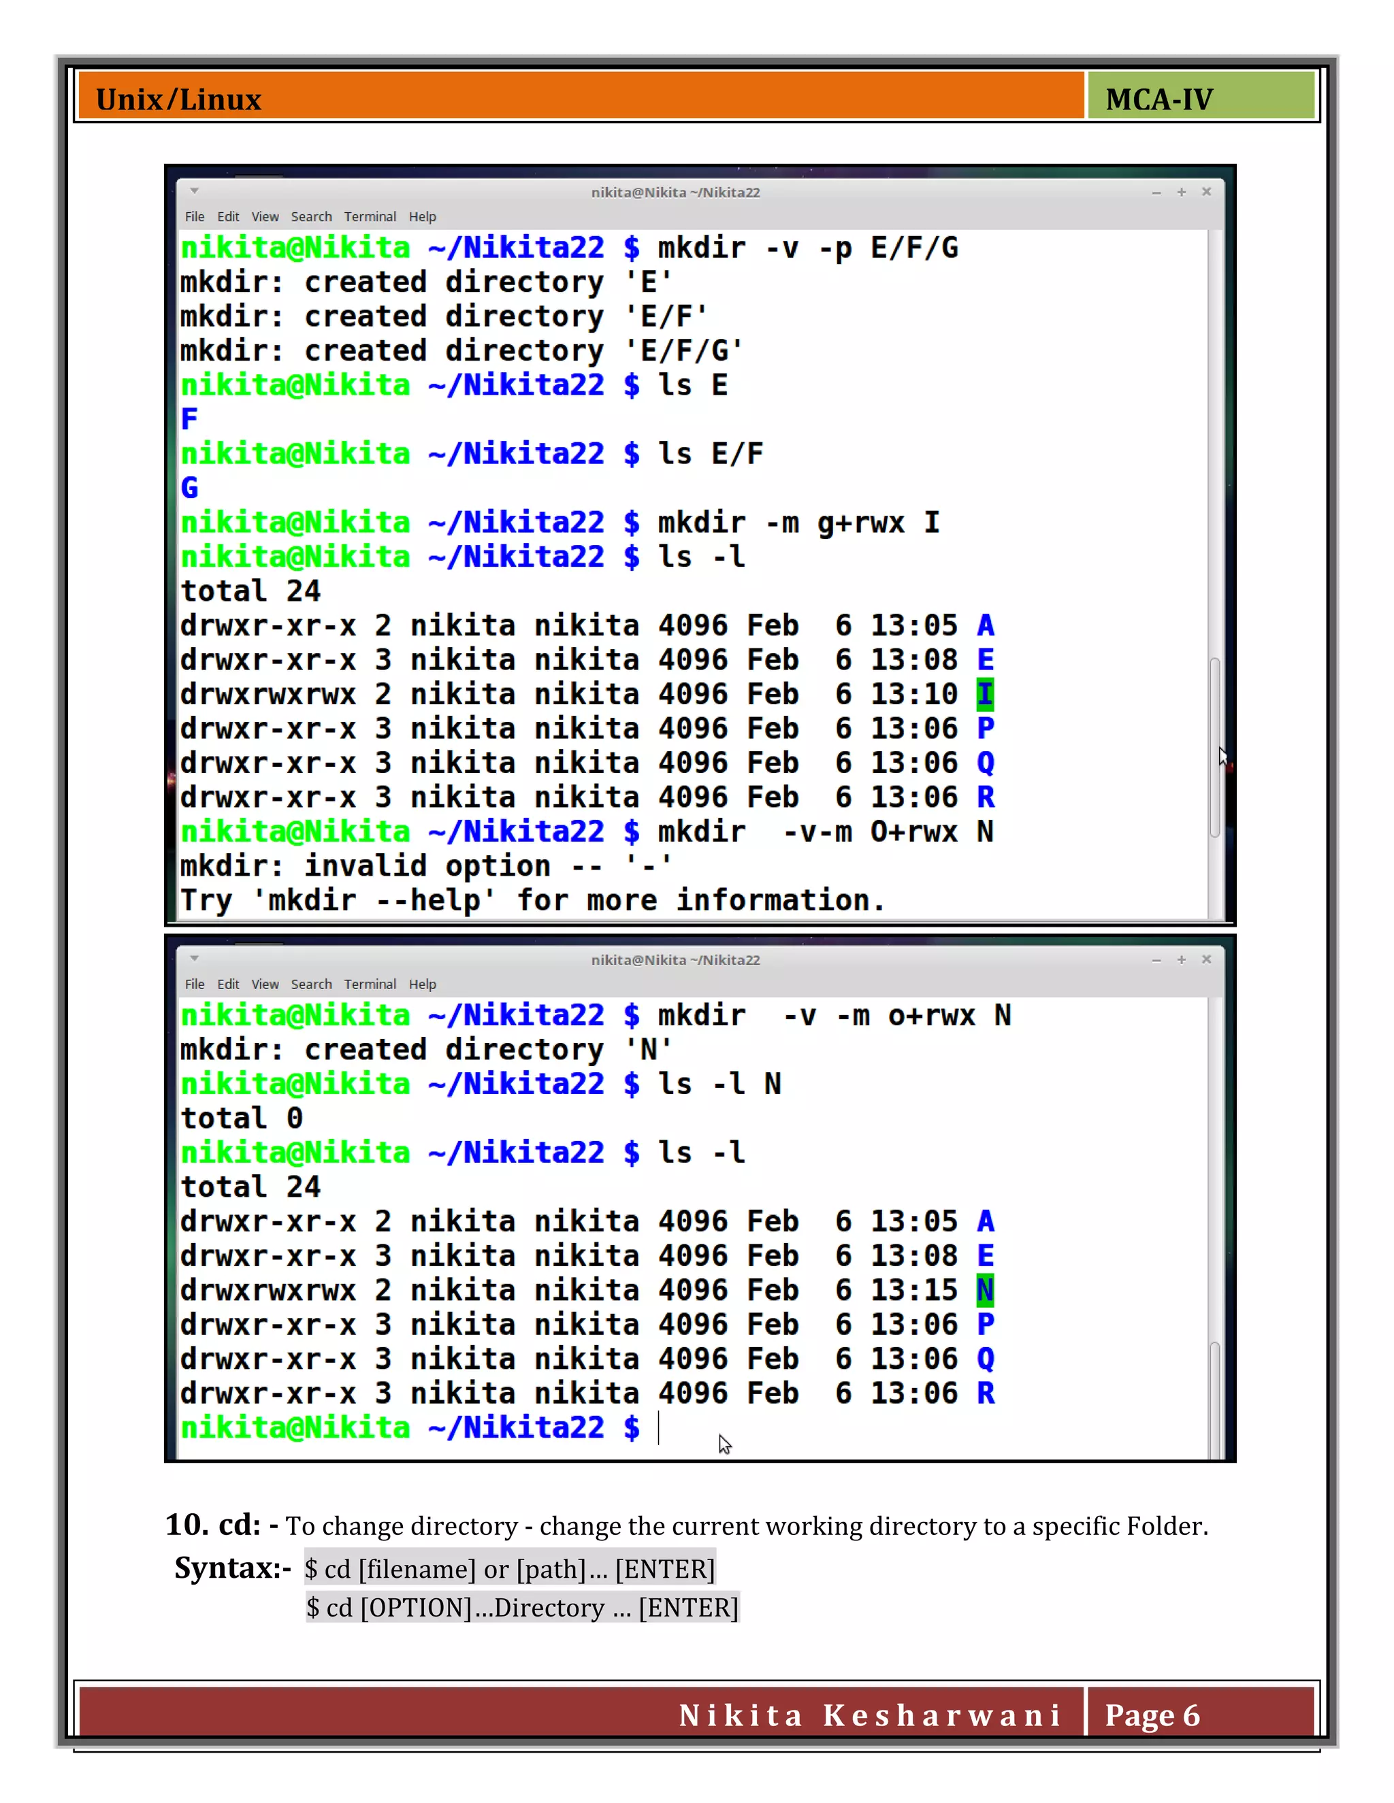Open Help menu in upper terminal window
This screenshot has width=1394, height=1803.
click(x=422, y=216)
